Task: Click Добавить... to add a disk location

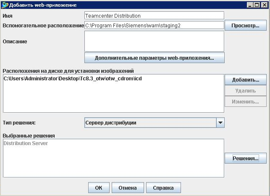Action: [x=246, y=80]
